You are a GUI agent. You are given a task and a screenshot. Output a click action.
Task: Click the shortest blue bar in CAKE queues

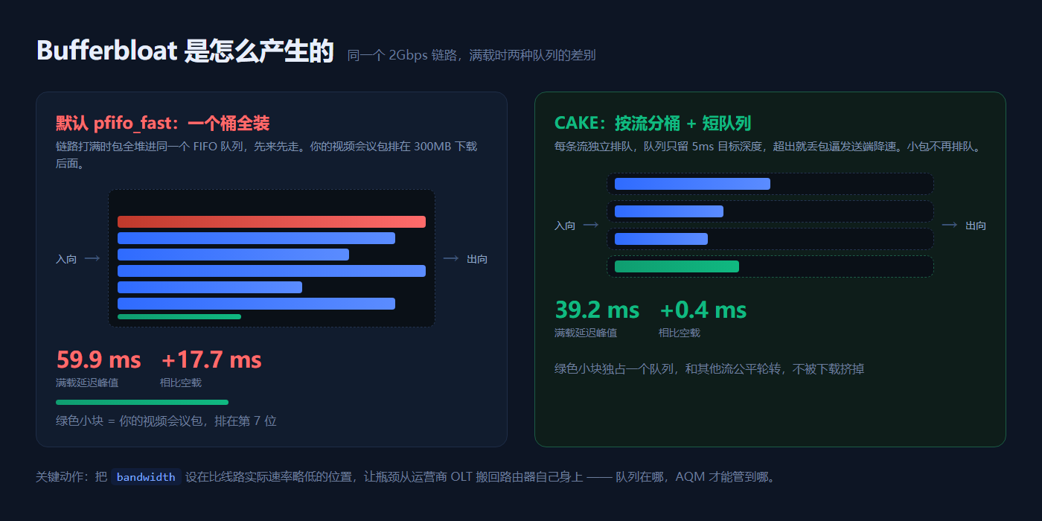tap(661, 239)
